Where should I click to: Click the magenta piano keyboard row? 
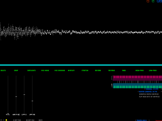click(137, 78)
